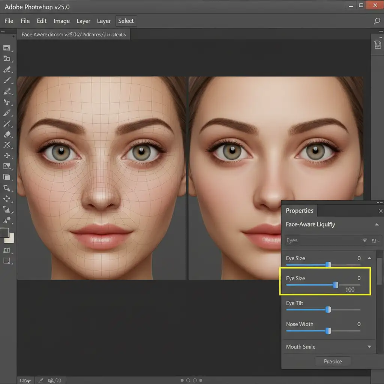Click the light background color swatch
384x384 pixels.
[10, 238]
